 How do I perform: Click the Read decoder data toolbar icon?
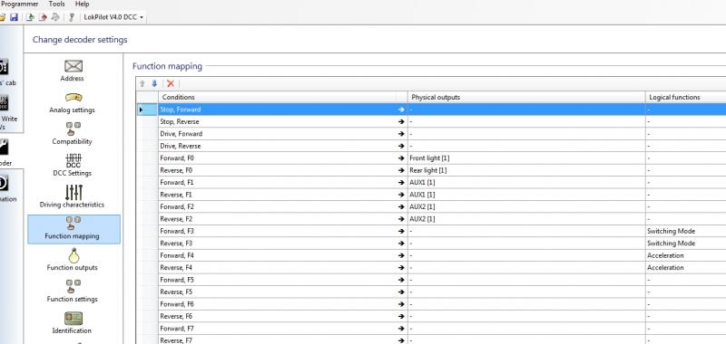click(x=30, y=17)
